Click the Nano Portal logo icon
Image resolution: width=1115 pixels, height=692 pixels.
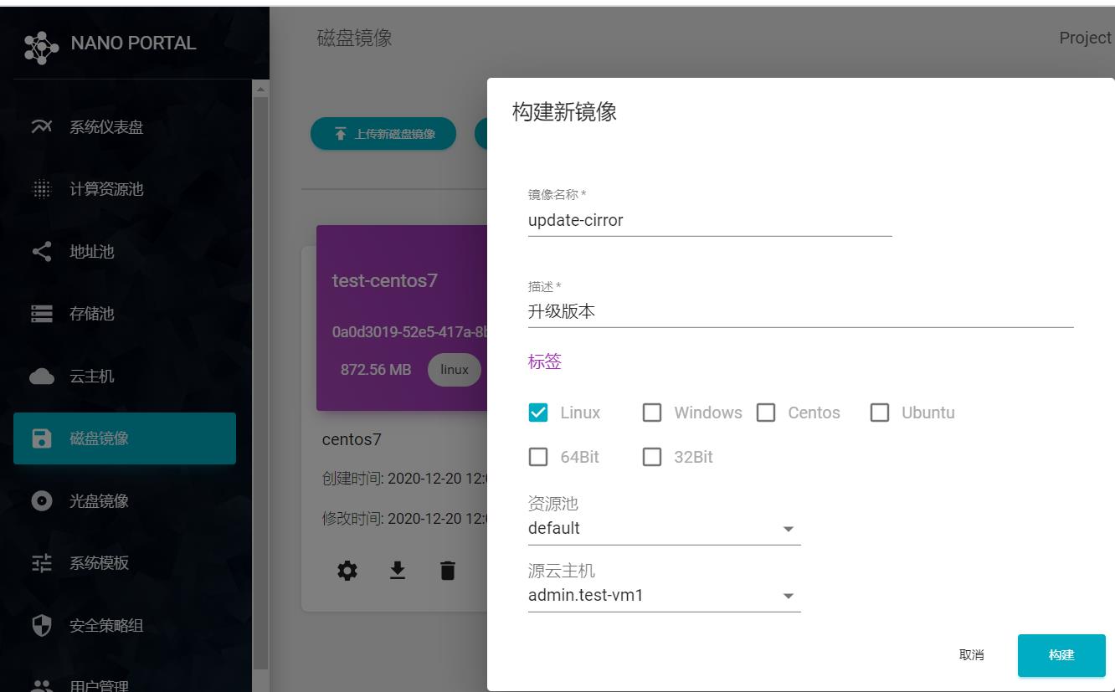(41, 47)
